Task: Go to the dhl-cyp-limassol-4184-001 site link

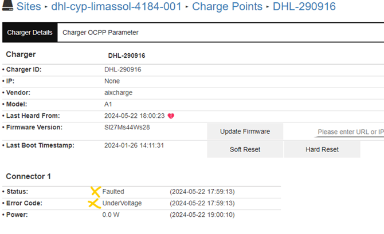Action: coord(116,7)
